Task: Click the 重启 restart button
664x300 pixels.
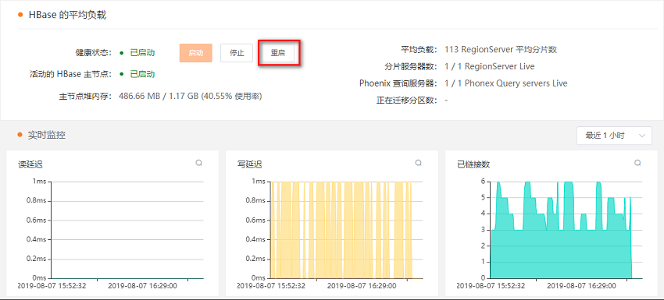Action: (278, 53)
